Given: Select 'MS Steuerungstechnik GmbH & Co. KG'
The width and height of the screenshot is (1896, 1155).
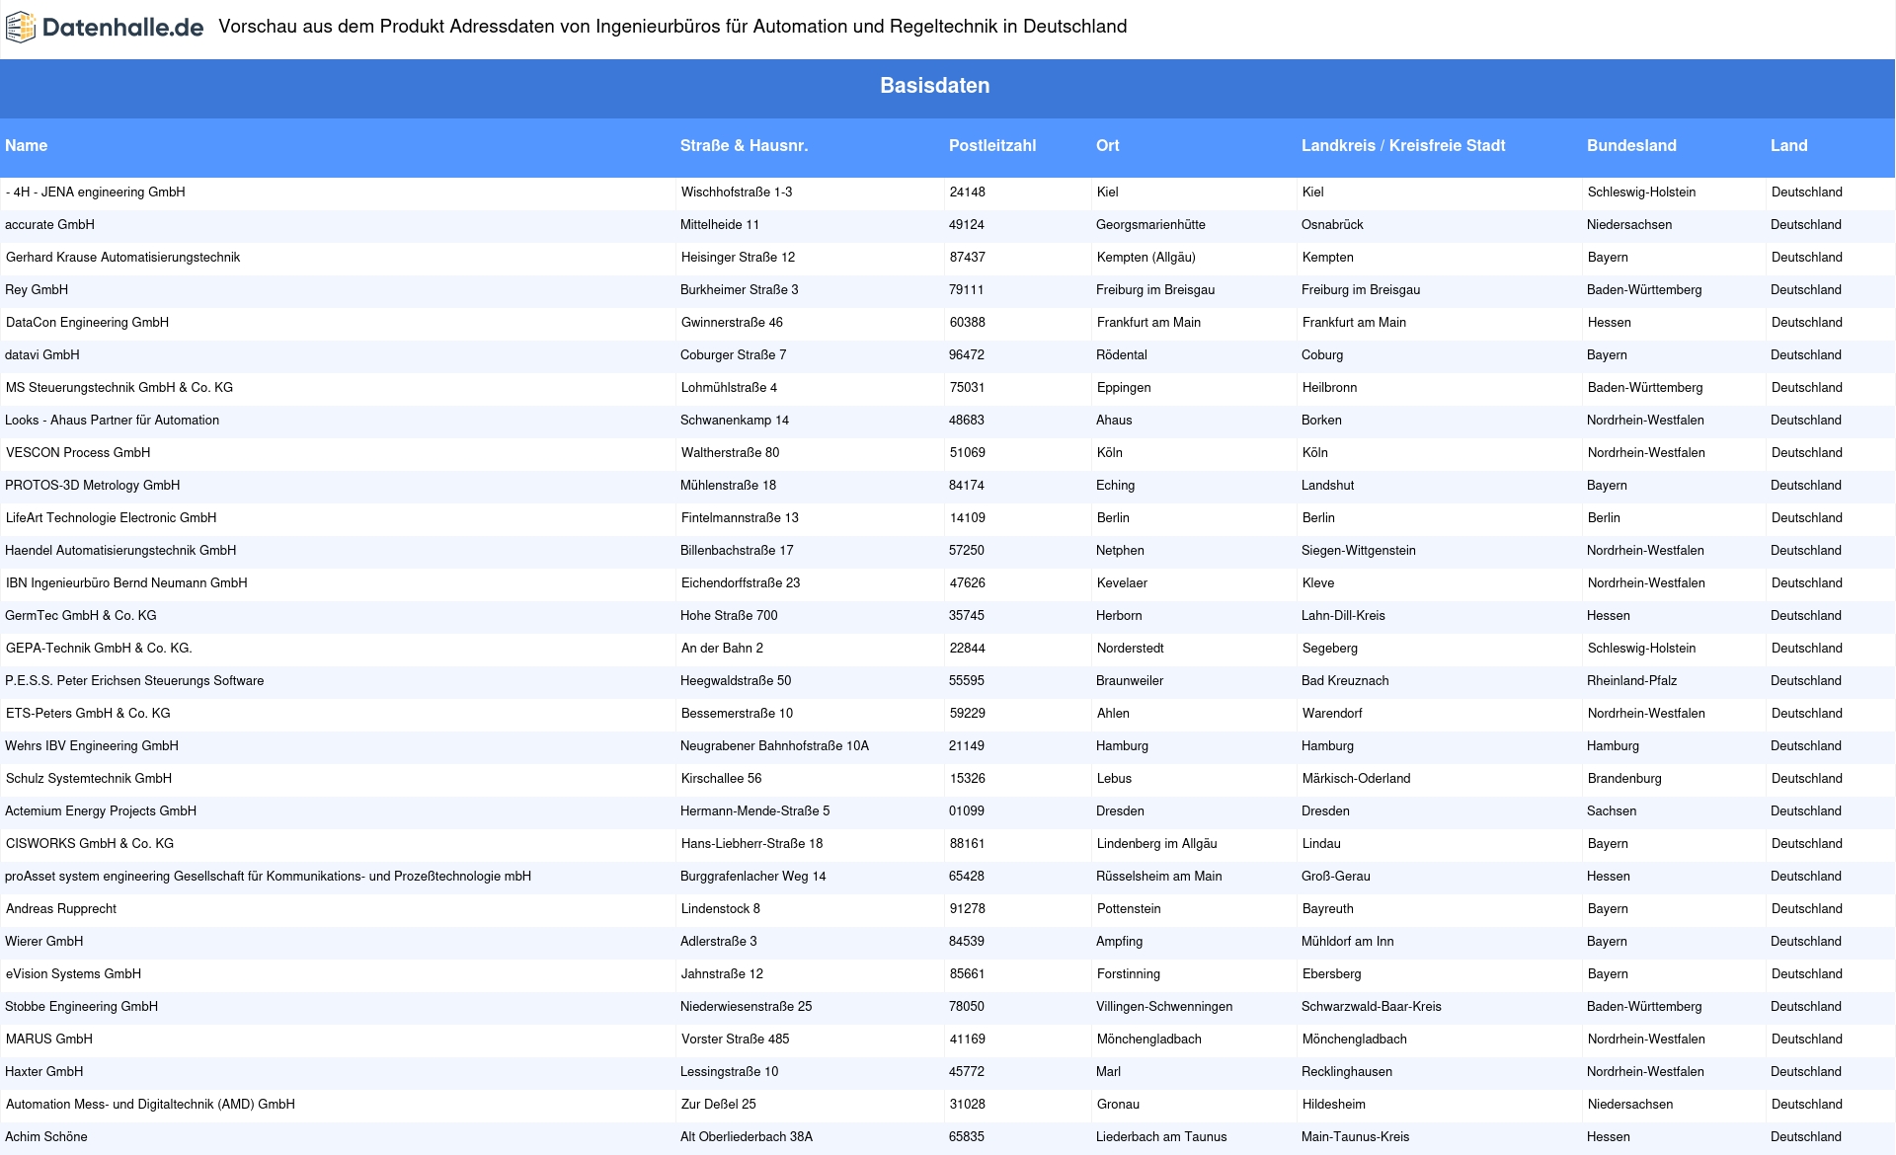Looking at the screenshot, I should point(119,388).
